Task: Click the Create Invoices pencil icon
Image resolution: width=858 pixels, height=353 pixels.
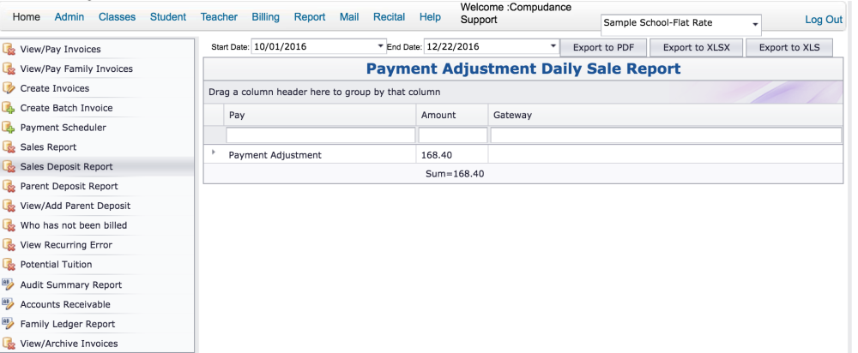Action: pos(9,88)
